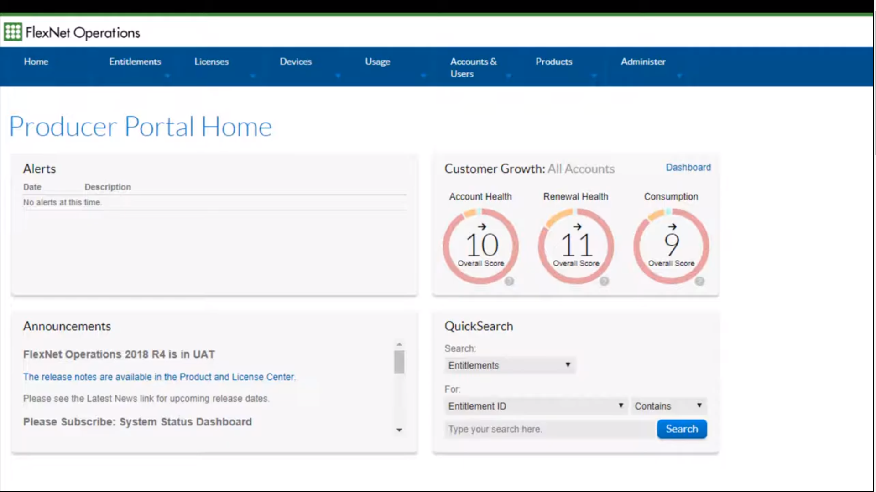Image resolution: width=876 pixels, height=492 pixels.
Task: Open the Customer Growth Dashboard link
Action: click(x=688, y=167)
